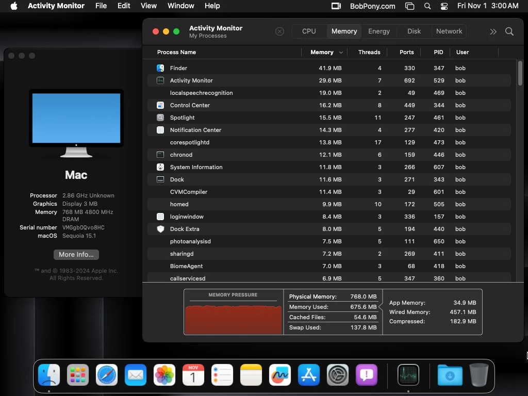Open Control Center in menu bar
The image size is (528, 396).
click(444, 6)
